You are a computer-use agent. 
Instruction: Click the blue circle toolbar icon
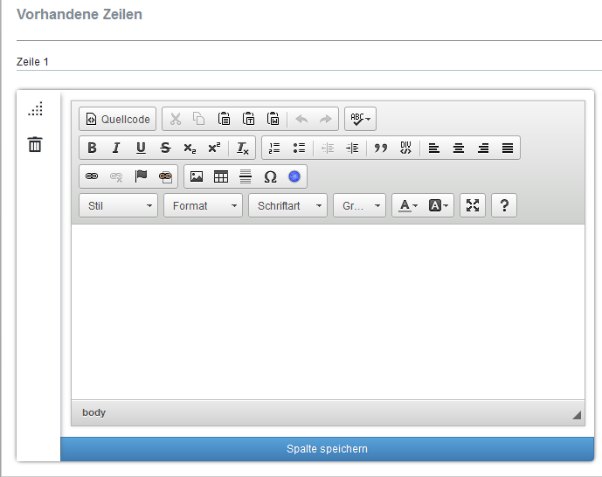point(294,176)
